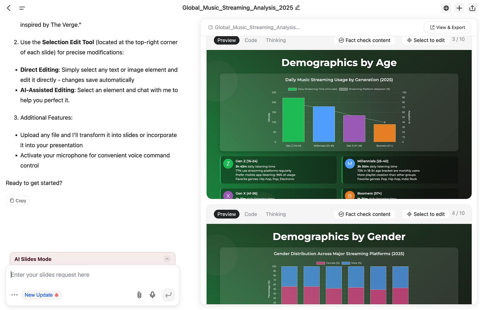Click the Gen Z (16-24) card Z avatar
This screenshot has height=310, width=480.
pos(228,164)
